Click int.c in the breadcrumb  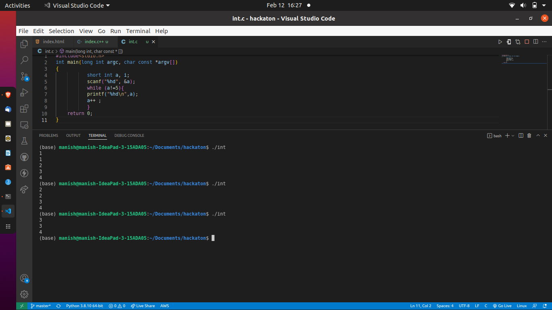point(49,51)
